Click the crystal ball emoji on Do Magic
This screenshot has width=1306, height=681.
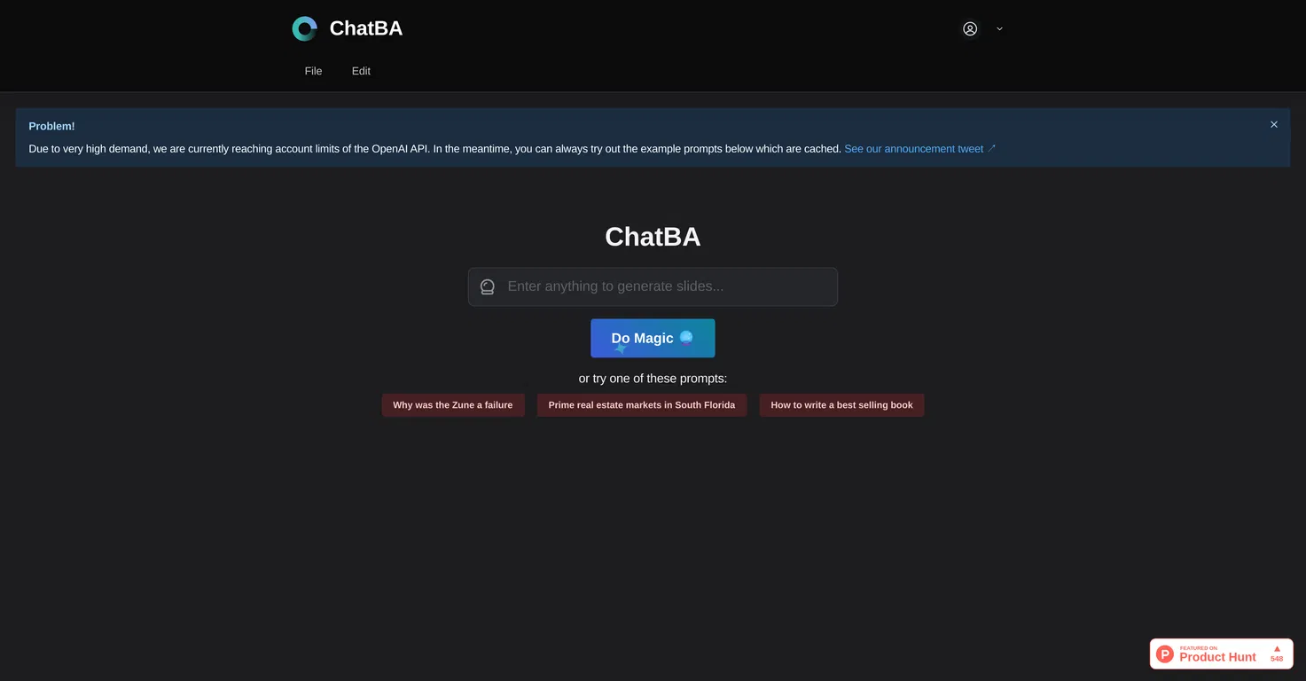686,338
